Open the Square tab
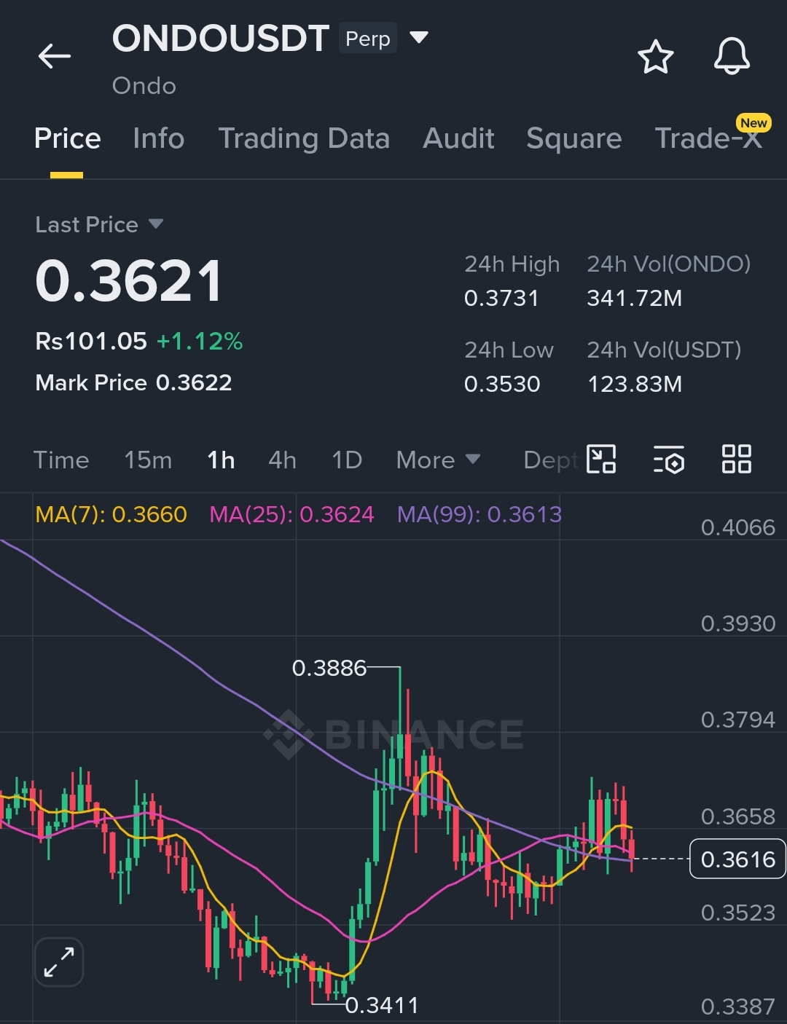The width and height of the screenshot is (787, 1024). (574, 138)
